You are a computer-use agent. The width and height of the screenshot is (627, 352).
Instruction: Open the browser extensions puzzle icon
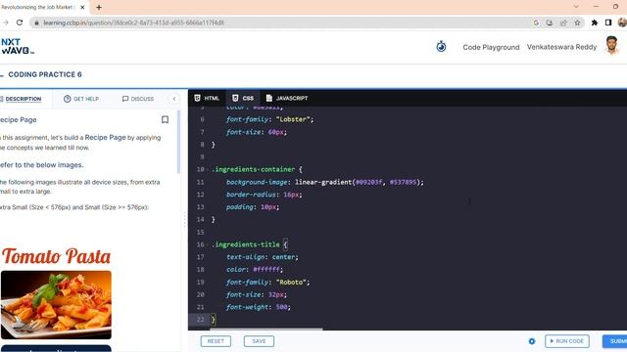coord(595,22)
